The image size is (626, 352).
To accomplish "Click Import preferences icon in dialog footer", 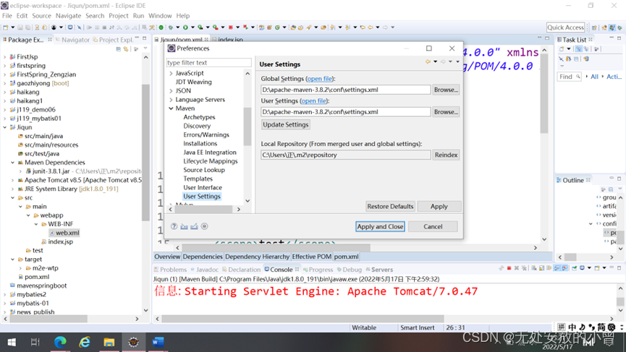I will (x=184, y=226).
